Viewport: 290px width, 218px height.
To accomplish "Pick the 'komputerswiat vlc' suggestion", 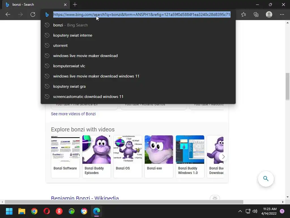I will (138, 66).
